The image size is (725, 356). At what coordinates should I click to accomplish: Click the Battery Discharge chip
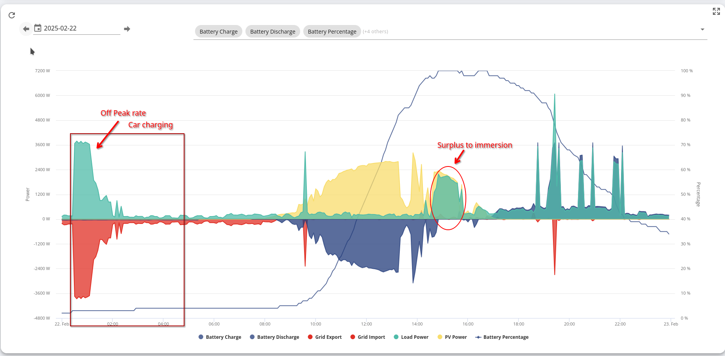tap(272, 32)
